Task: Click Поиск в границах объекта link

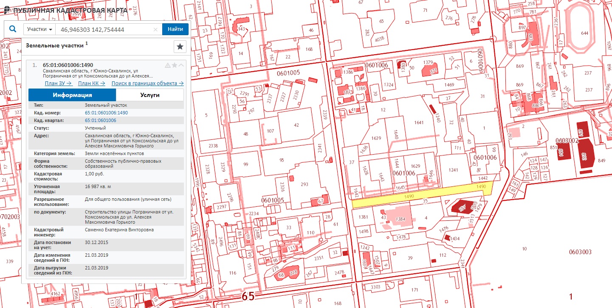Action: coord(147,83)
